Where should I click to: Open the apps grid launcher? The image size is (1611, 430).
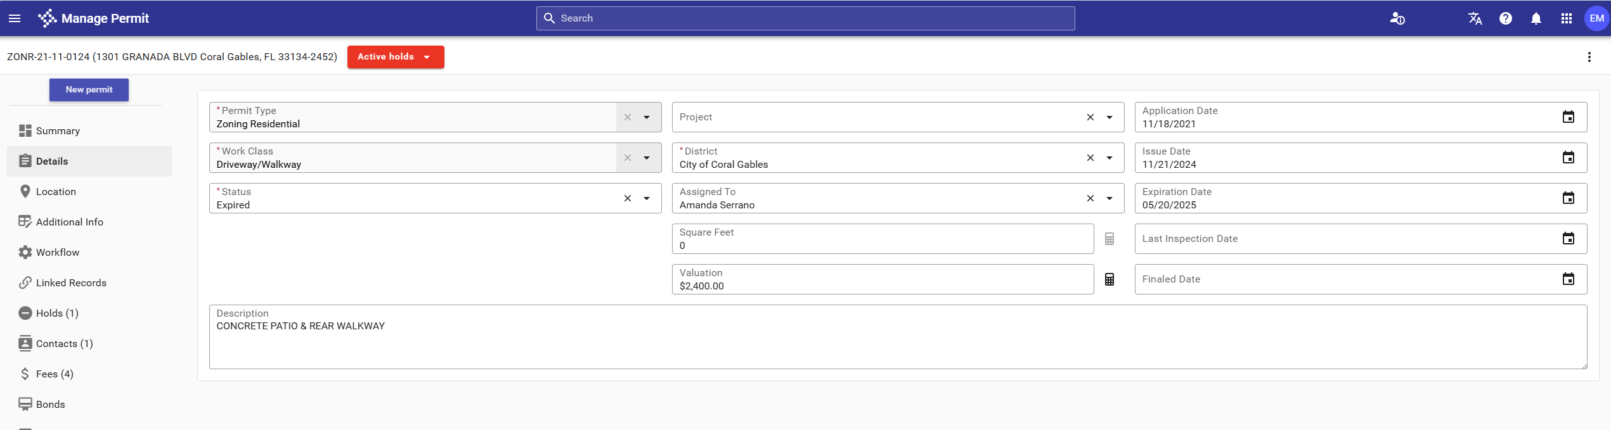1566,18
